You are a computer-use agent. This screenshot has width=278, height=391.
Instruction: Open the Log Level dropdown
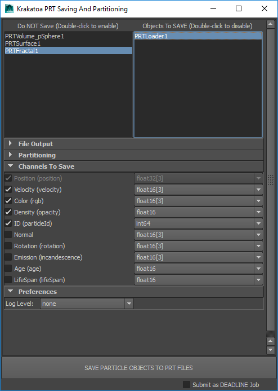87,304
